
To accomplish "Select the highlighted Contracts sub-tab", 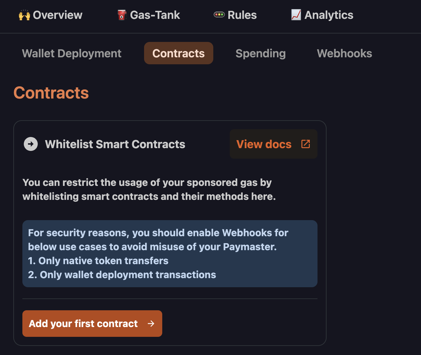I will click(x=178, y=53).
